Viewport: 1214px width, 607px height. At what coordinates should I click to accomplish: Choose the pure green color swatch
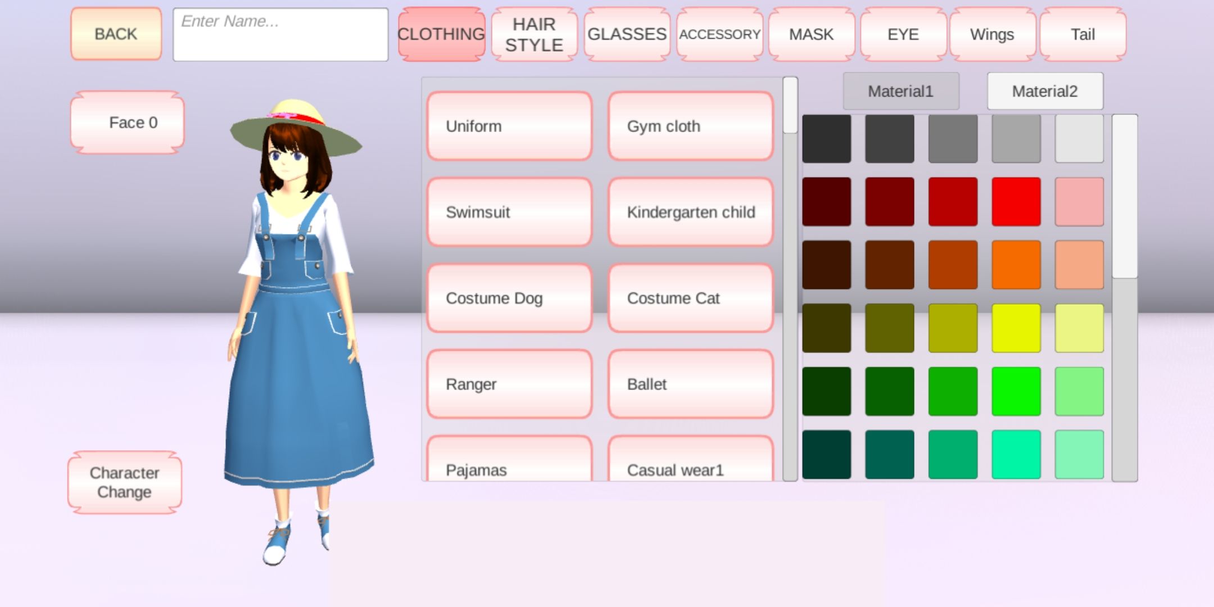[1016, 391]
